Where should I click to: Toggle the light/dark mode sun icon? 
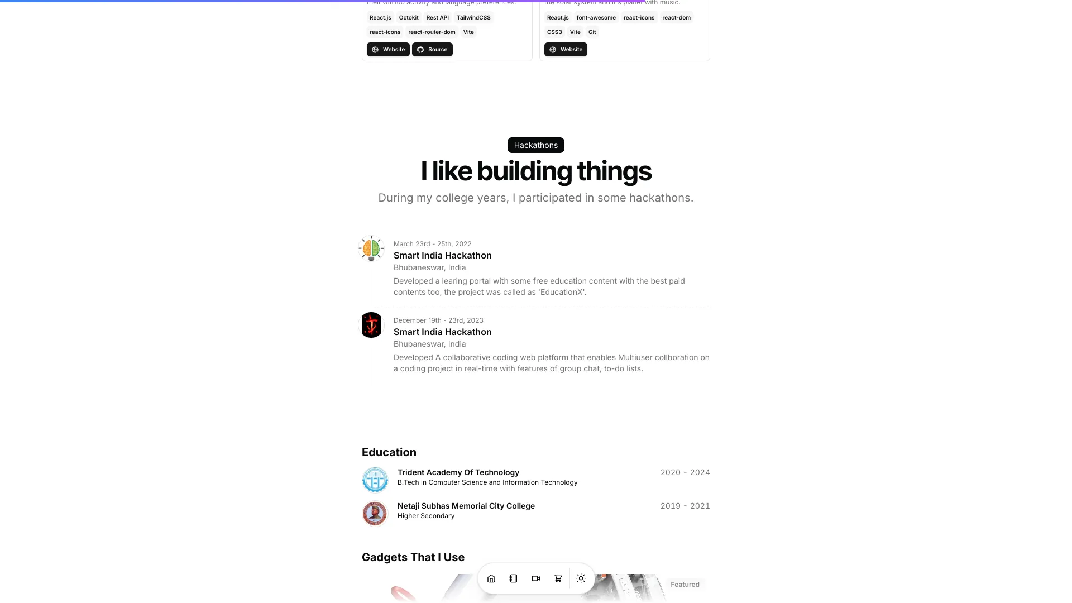pos(581,578)
